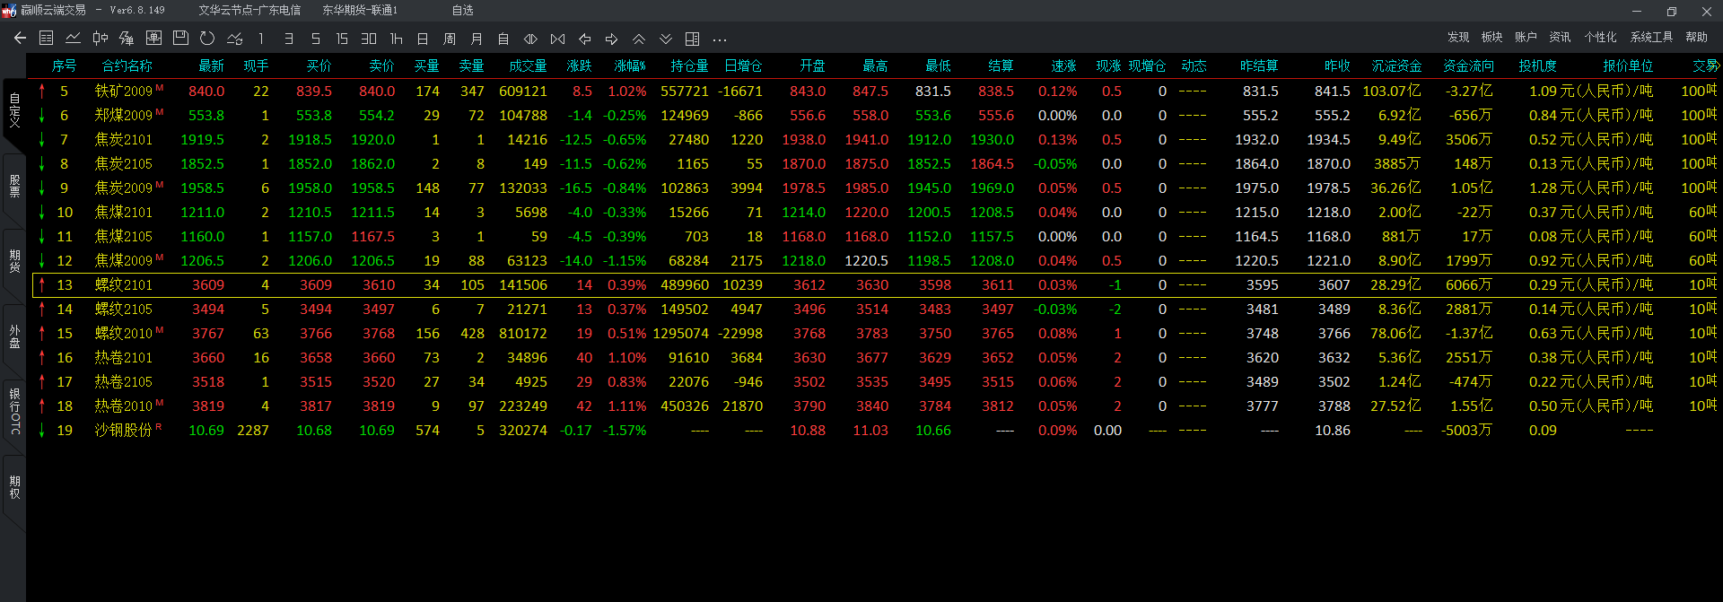
Task: Select the 日 daily period button
Action: click(423, 39)
